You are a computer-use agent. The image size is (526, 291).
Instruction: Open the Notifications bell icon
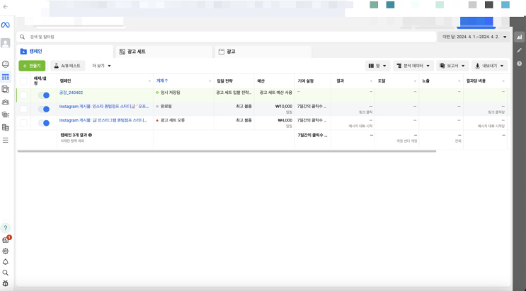point(6,262)
